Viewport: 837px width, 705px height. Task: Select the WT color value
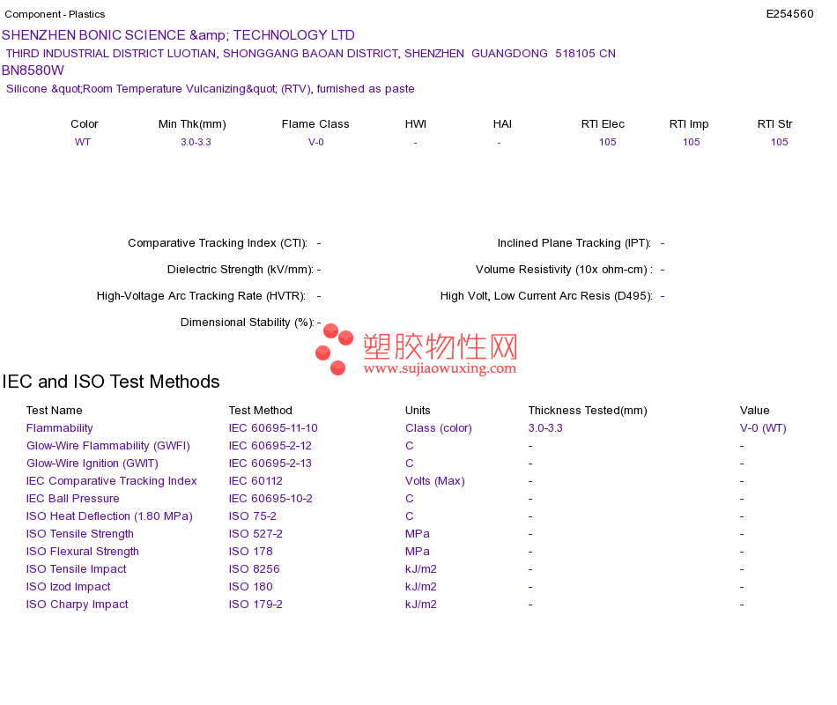(83, 142)
